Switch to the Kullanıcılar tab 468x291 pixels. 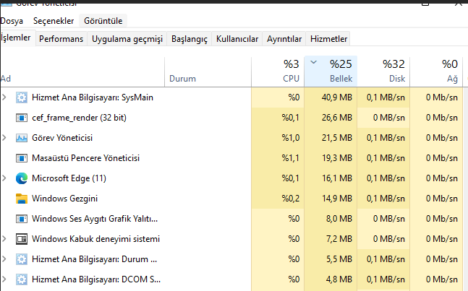[237, 39]
